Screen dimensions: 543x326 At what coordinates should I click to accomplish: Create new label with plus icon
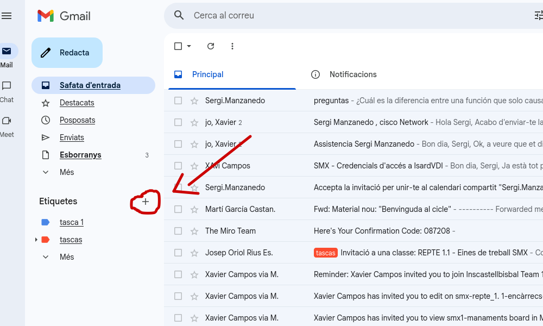[x=145, y=202]
